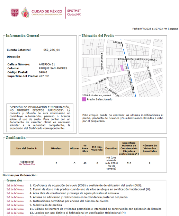179x216 pixels.
Task: Click the PENSYLVANIA street label on map
Action: point(101,61)
